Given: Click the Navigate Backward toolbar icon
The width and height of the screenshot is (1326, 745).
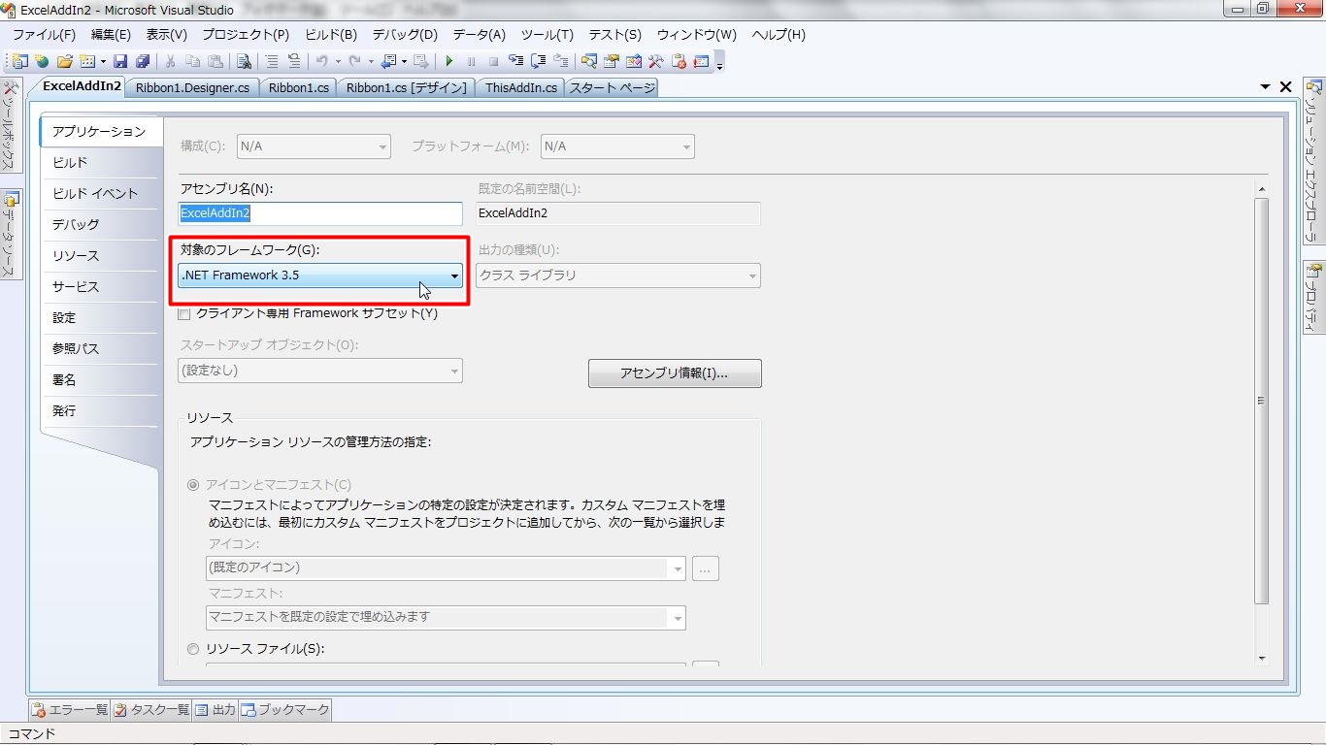Looking at the screenshot, I should point(388,61).
